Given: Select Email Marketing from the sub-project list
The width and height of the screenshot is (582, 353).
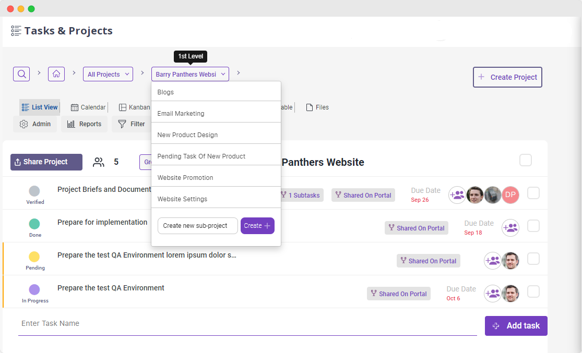Looking at the screenshot, I should [x=180, y=113].
